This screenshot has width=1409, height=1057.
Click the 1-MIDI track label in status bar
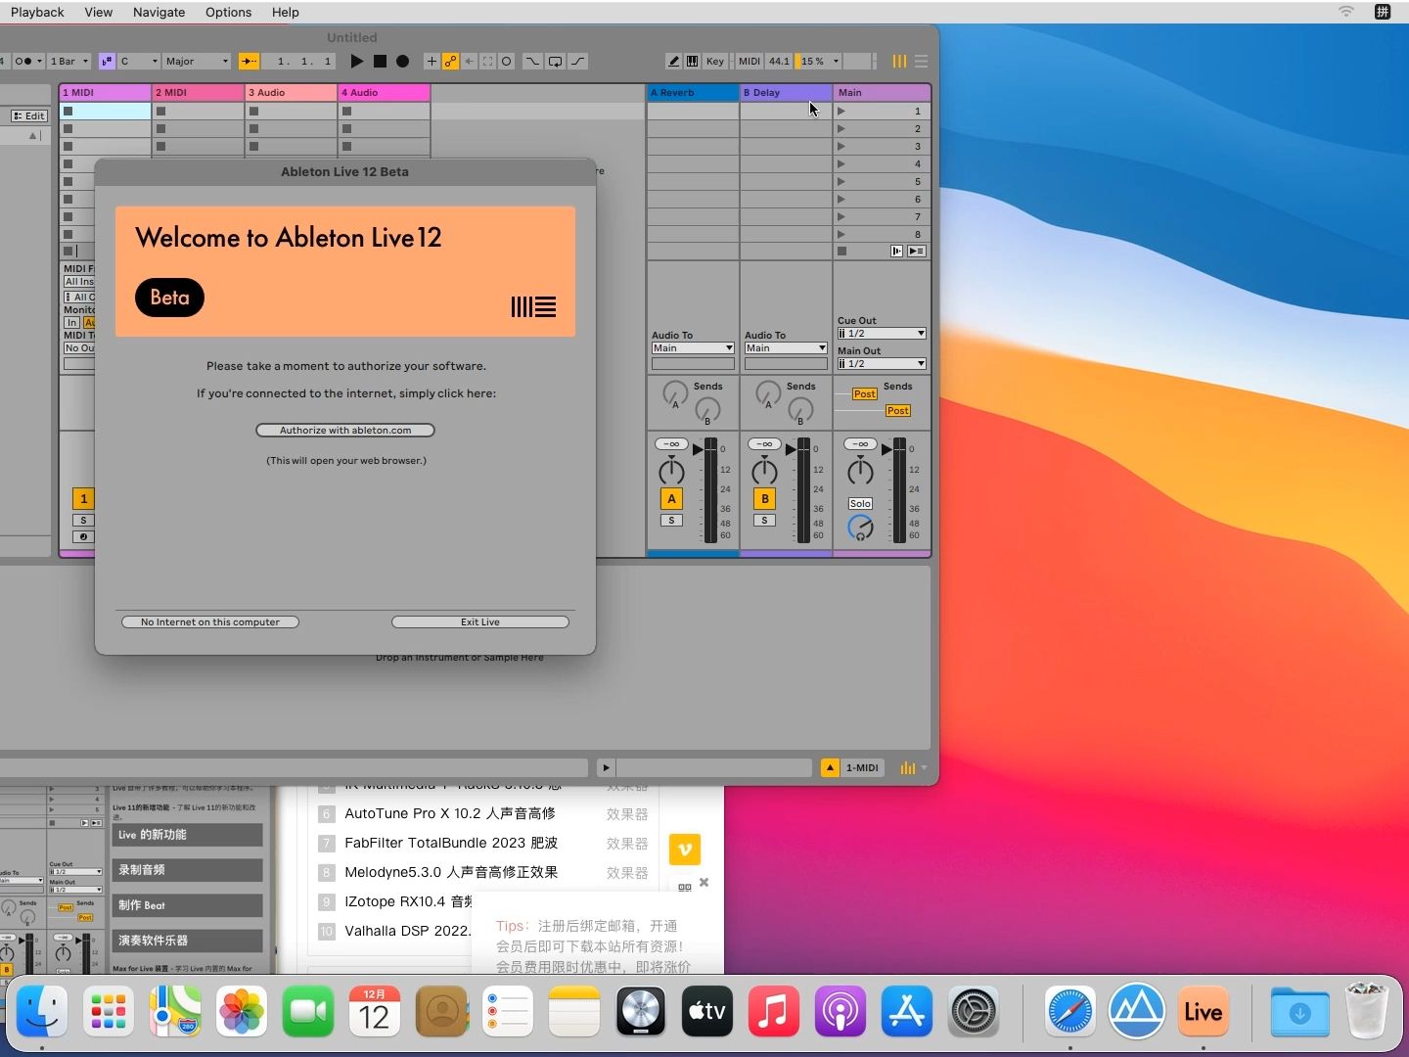(862, 768)
